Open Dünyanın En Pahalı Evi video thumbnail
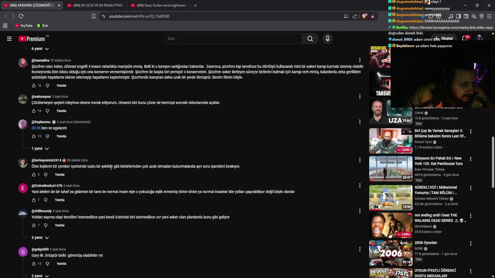The width and height of the screenshot is (495, 278). coord(391,169)
